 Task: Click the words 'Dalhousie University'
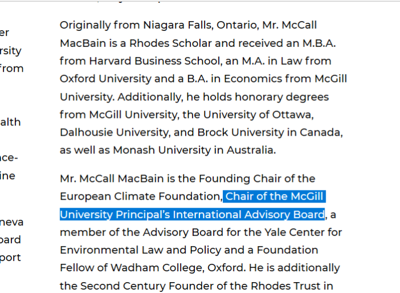click(x=115, y=133)
